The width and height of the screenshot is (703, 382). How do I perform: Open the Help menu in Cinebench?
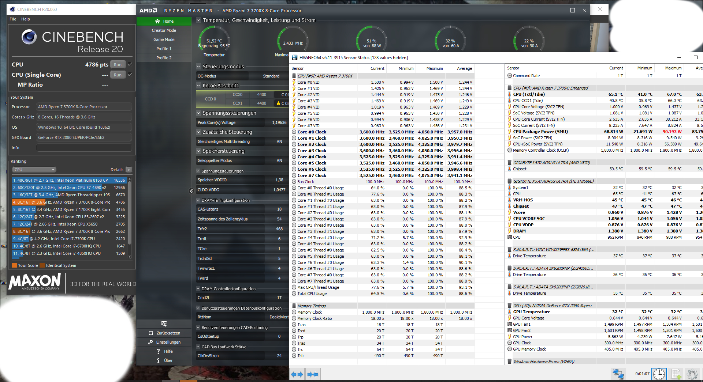(26, 19)
